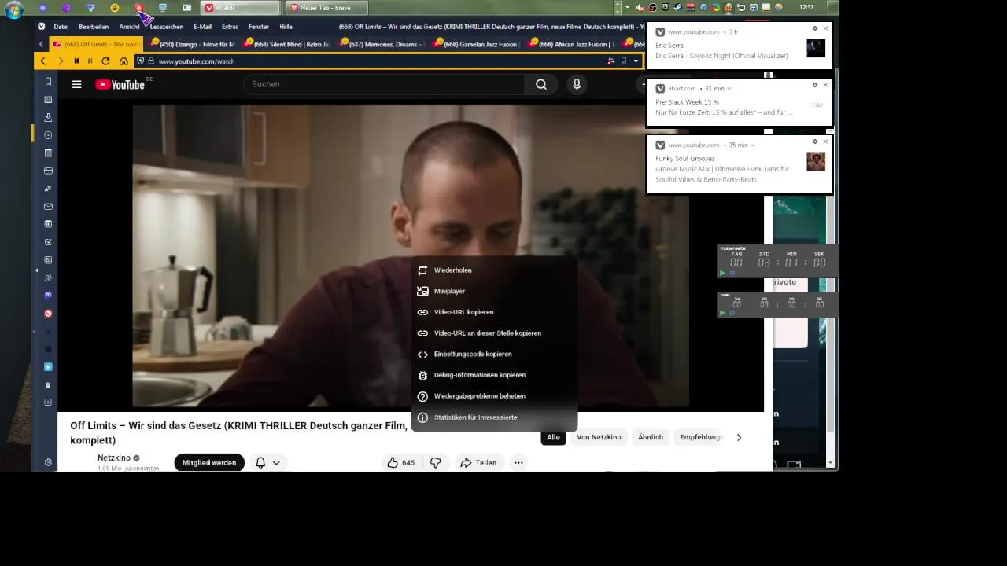Image resolution: width=1007 pixels, height=566 pixels.
Task: Open Tasks checkmark panel in side panel
Action: [x=48, y=242]
